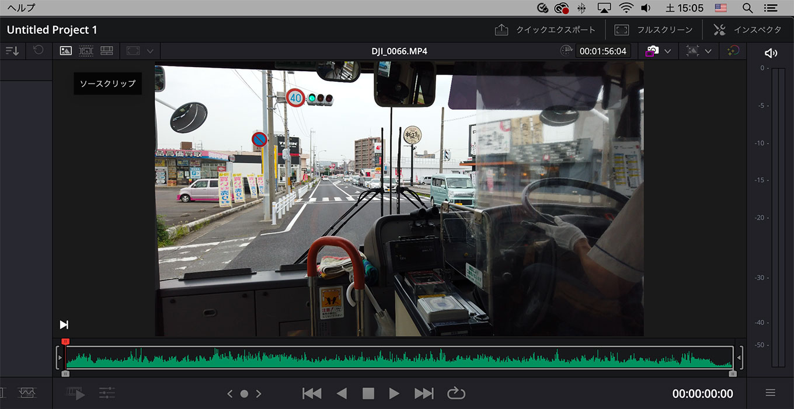This screenshot has height=409, width=794.
Task: Enable loop playback
Action: point(456,393)
